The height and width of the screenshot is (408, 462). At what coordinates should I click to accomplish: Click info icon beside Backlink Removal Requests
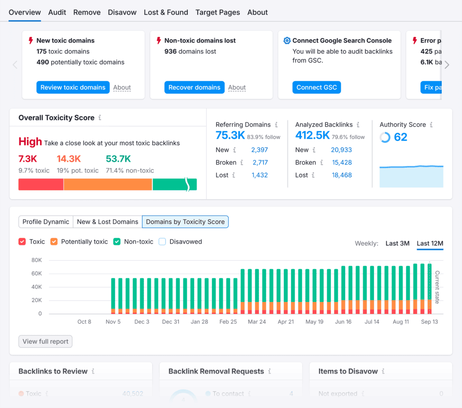pyautogui.click(x=269, y=371)
